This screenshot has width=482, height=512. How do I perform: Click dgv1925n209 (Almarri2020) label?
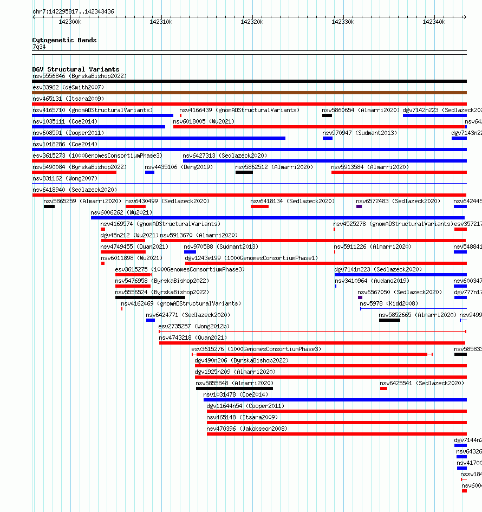click(235, 372)
